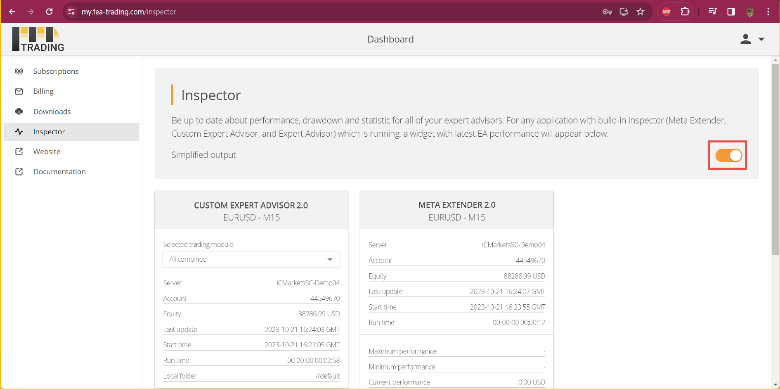Viewport: 780px width, 389px height.
Task: Open the Extensions puzzle icon
Action: 685,12
